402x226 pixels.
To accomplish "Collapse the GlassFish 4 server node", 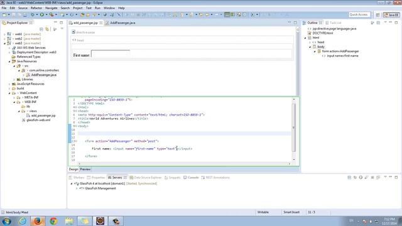I will [x=72, y=184].
